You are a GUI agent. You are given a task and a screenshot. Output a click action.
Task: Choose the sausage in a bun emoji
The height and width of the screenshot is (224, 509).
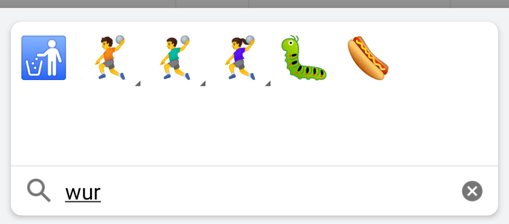click(x=368, y=58)
